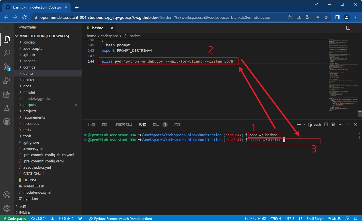The image size is (362, 221).
Task: Switch to the 调试控制台 panel tab
Action: tap(124, 125)
